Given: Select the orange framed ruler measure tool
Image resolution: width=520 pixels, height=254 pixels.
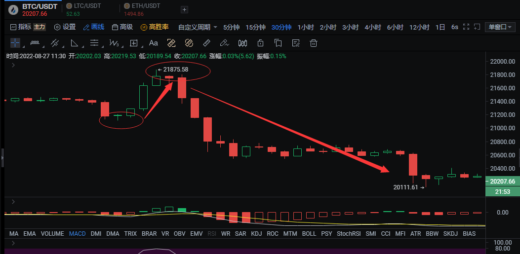Looking at the screenshot, I should 171,43.
